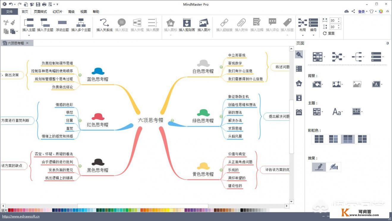This screenshot has width=392, height=221.
Task: Select the page format brush sidebar tab
Action: 299,54
